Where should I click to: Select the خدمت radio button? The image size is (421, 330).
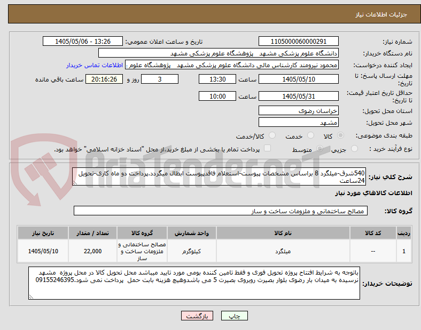point(310,135)
